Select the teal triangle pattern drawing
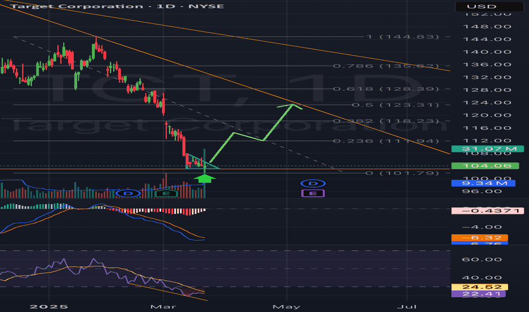Screen dimensions: 529x312 tap(203, 162)
